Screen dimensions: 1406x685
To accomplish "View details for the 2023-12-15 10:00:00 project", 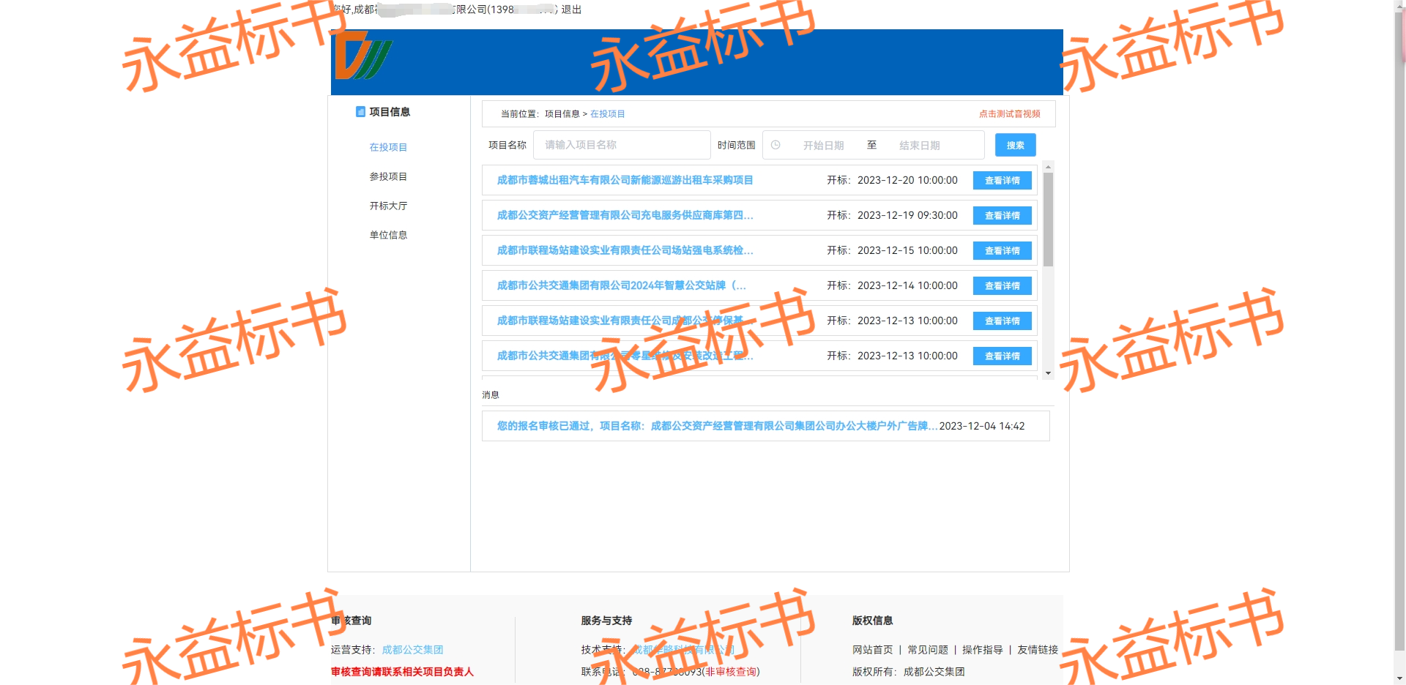I will point(1002,250).
